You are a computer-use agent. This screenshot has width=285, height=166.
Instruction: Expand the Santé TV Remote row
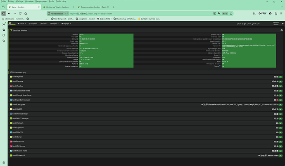coord(145,146)
